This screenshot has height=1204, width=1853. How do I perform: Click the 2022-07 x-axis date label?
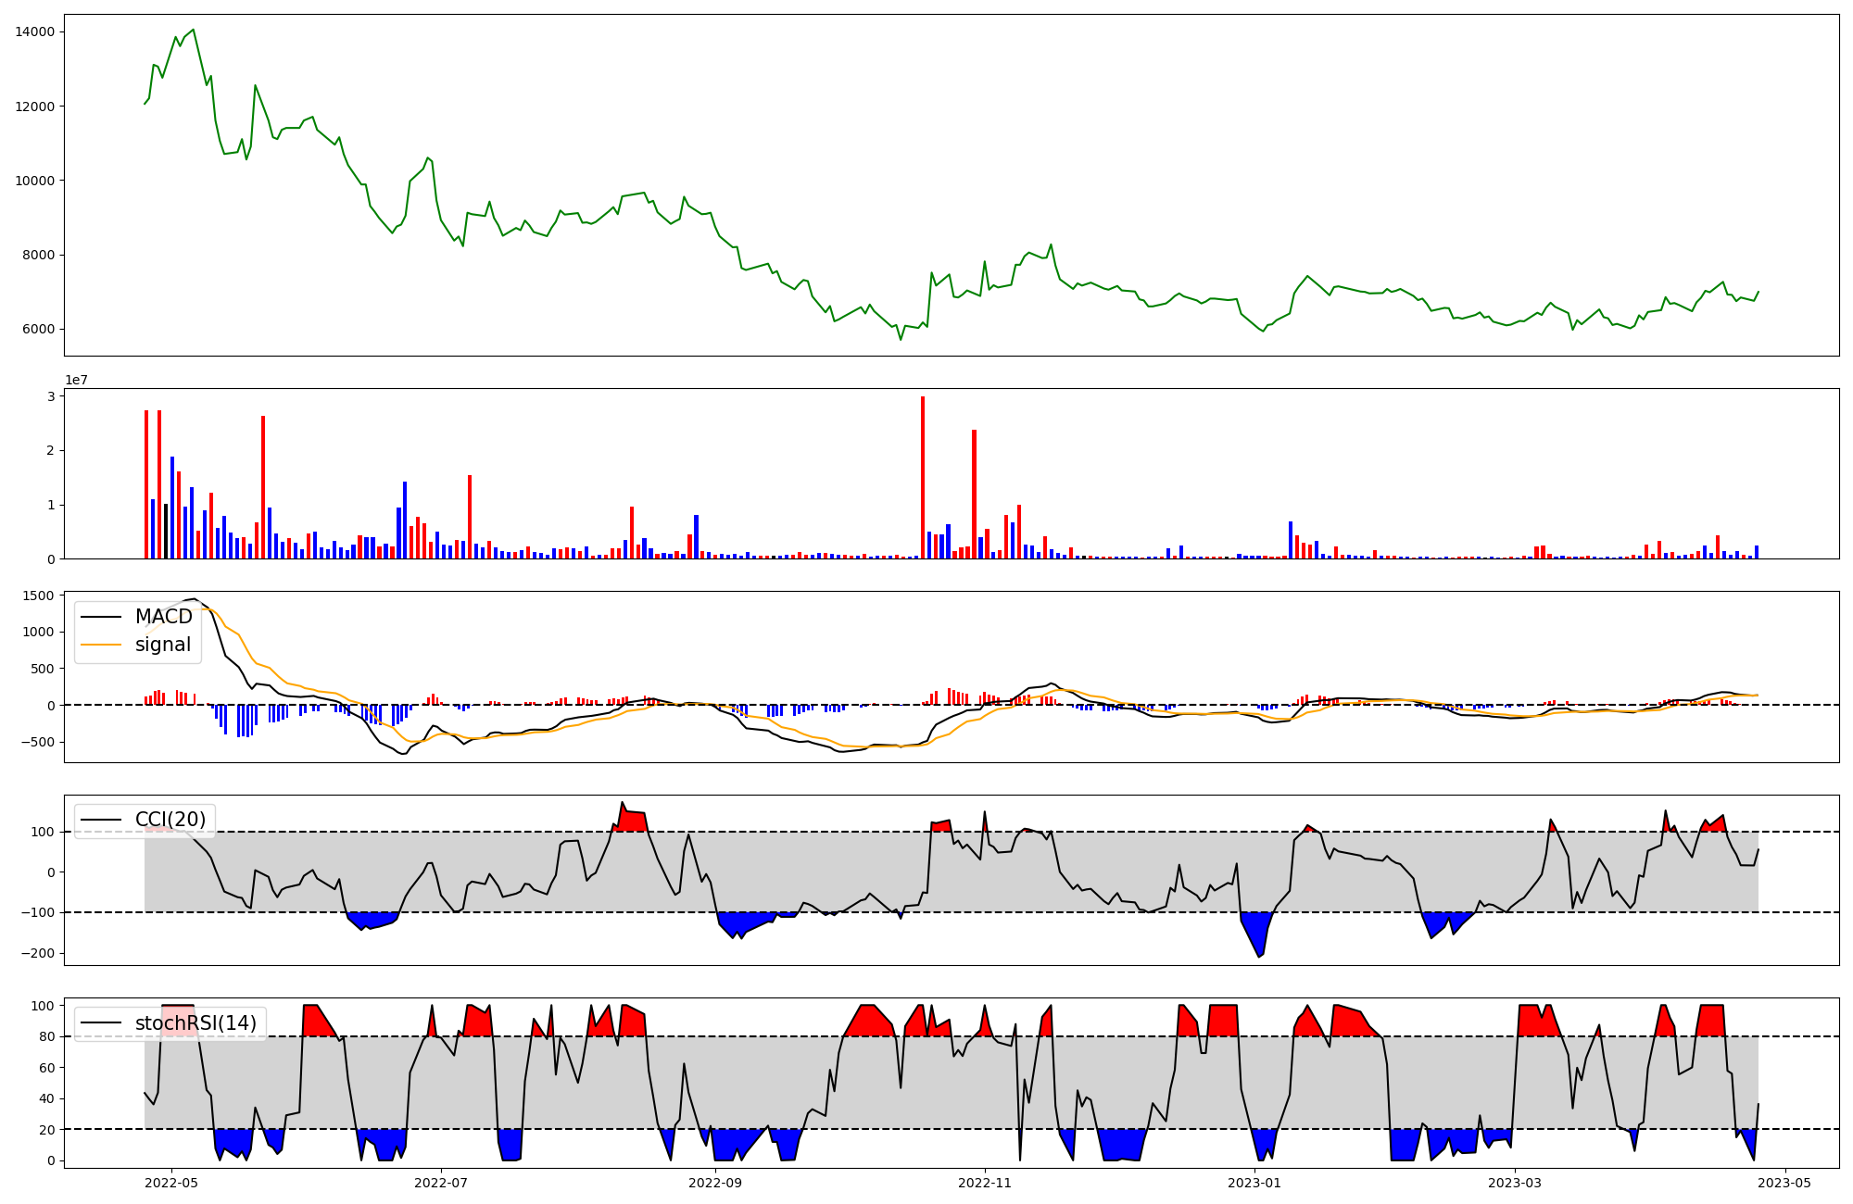pos(441,1183)
